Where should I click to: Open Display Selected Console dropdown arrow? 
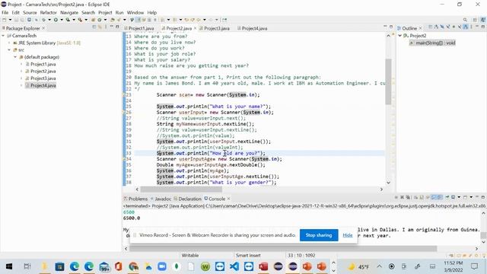[x=459, y=197]
